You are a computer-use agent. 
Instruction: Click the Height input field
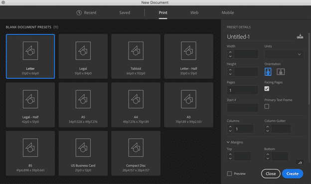point(246,72)
